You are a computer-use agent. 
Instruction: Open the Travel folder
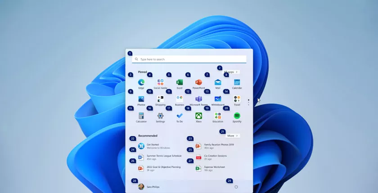[237, 99]
